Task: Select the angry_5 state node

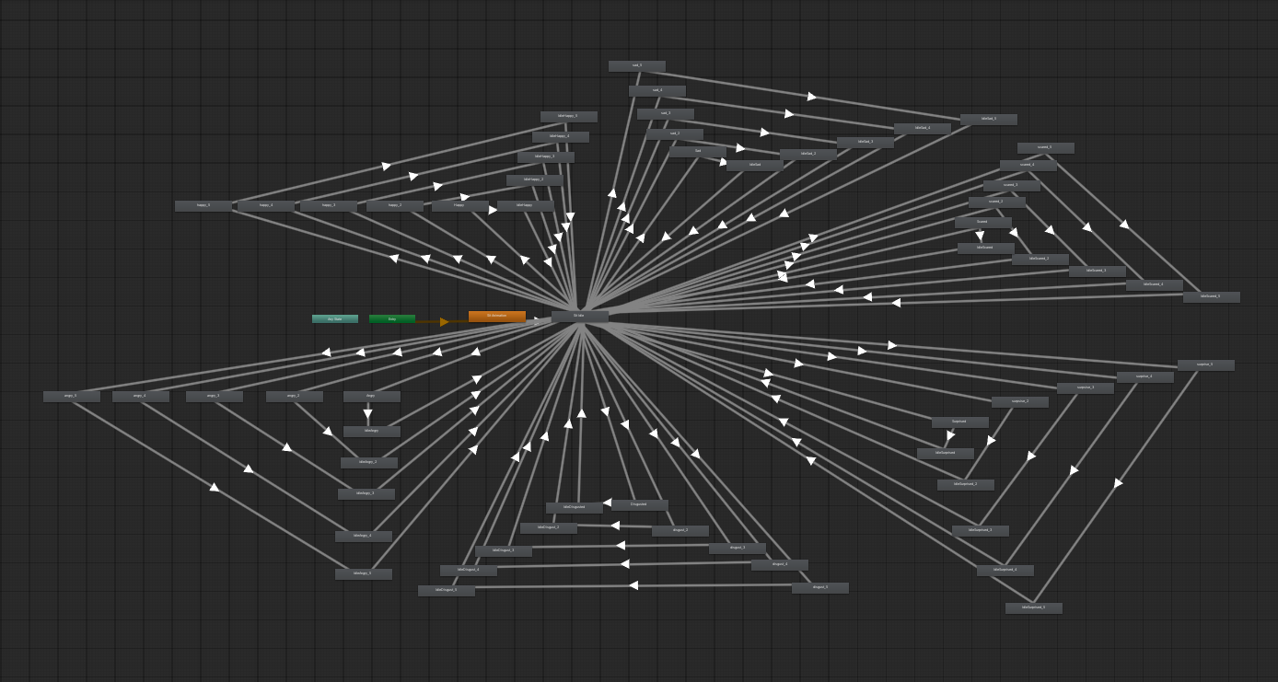Action: 72,397
